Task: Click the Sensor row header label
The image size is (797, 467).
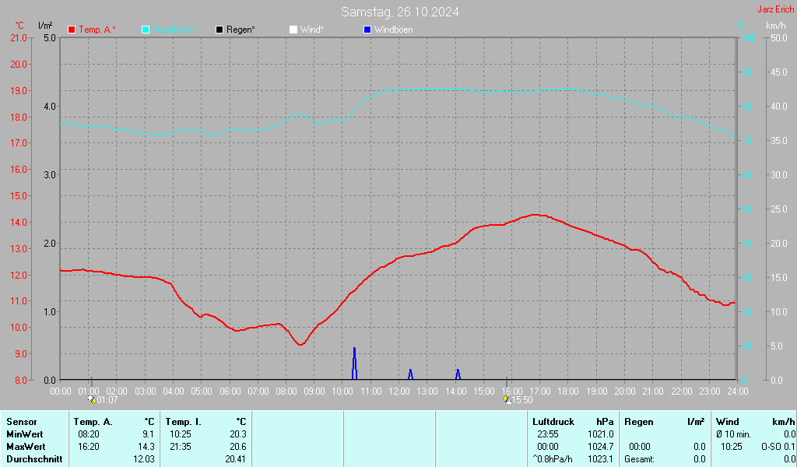Action: [x=21, y=422]
